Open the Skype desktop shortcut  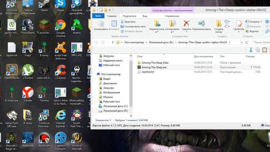click(x=60, y=6)
